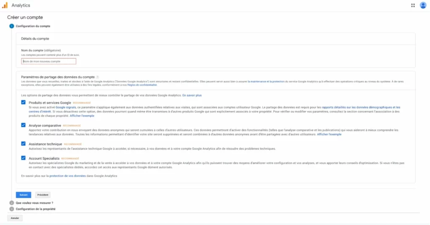Image resolution: width=430 pixels, height=225 pixels.
Task: Select the step 1 Configuration du compte circle
Action: 11,26
